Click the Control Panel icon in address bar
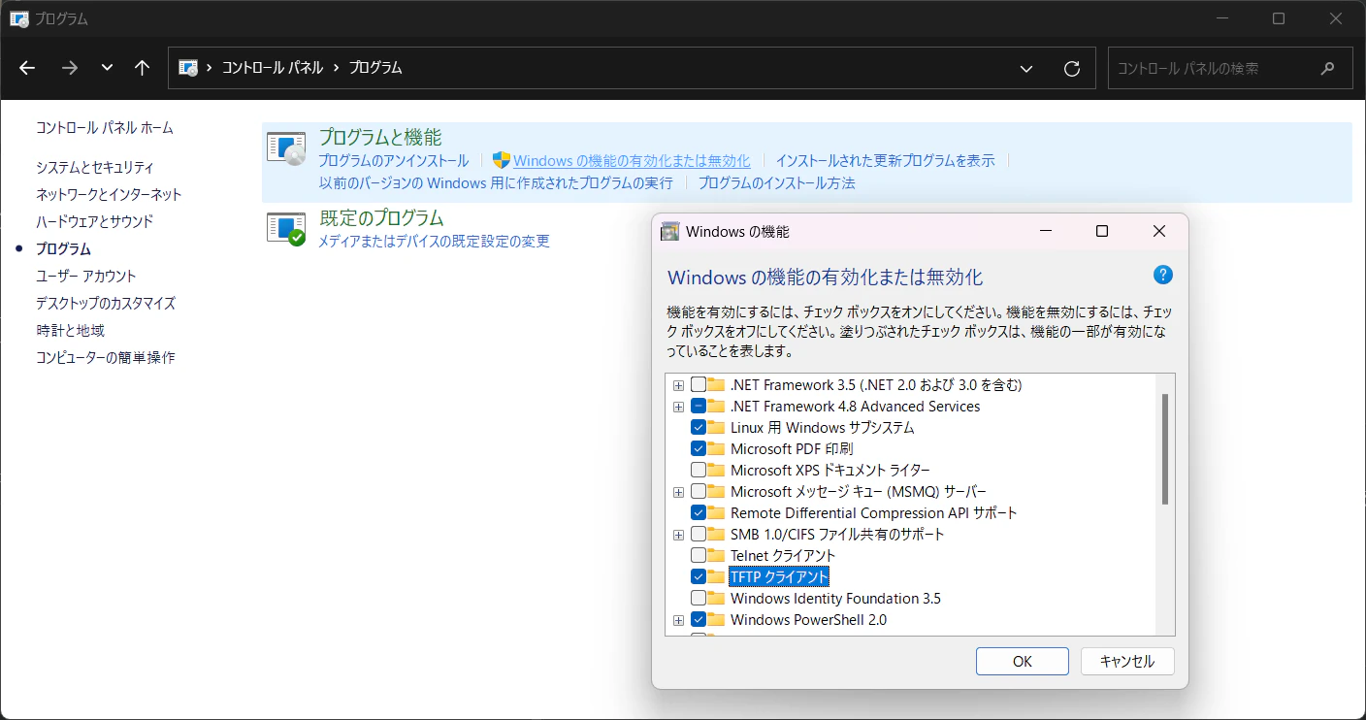The image size is (1366, 720). 189,68
